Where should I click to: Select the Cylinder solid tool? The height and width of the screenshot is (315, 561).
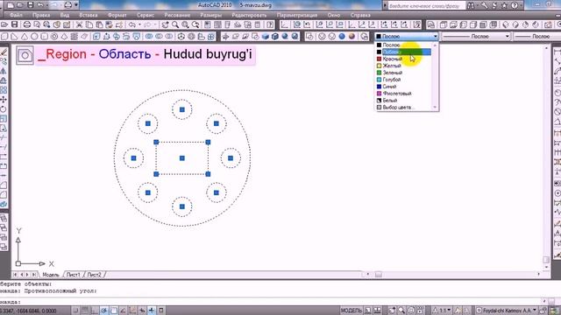click(x=45, y=37)
